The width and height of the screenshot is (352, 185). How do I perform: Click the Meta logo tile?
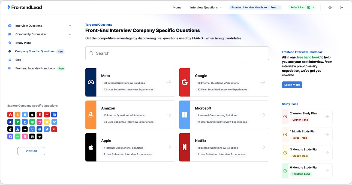click(x=91, y=82)
